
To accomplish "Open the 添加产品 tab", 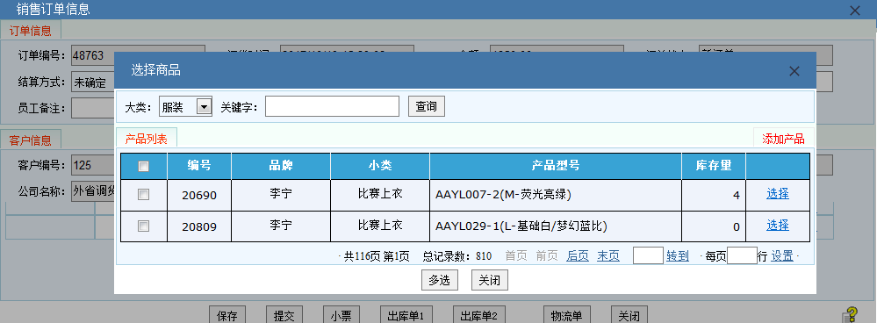I will click(783, 140).
